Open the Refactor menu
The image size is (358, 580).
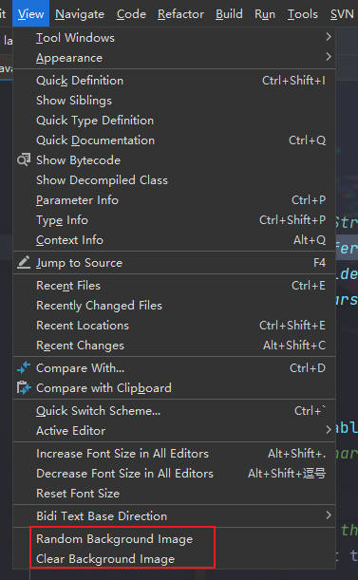[x=180, y=14]
